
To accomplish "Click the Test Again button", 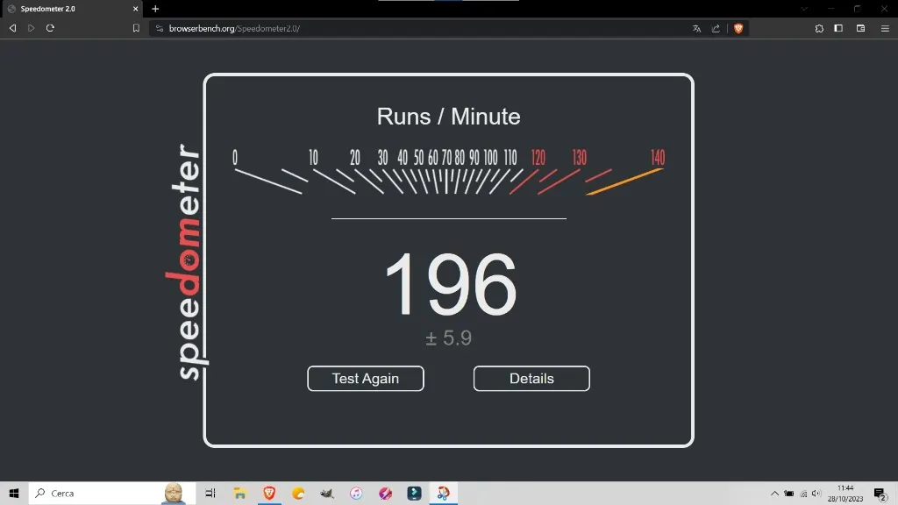I will [x=366, y=379].
